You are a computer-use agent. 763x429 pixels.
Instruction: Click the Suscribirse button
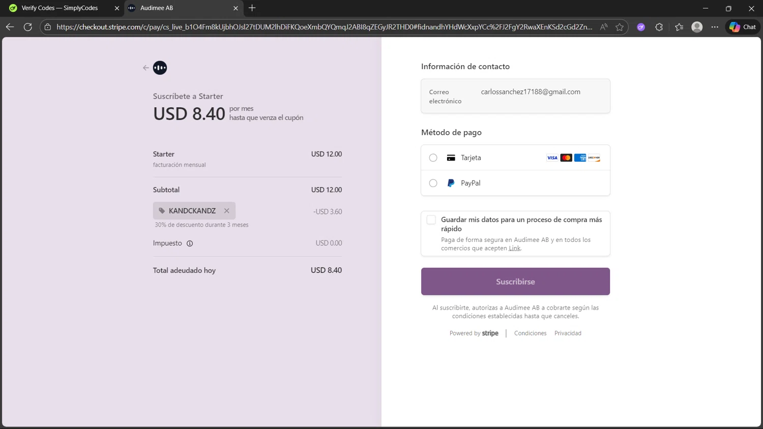click(515, 282)
